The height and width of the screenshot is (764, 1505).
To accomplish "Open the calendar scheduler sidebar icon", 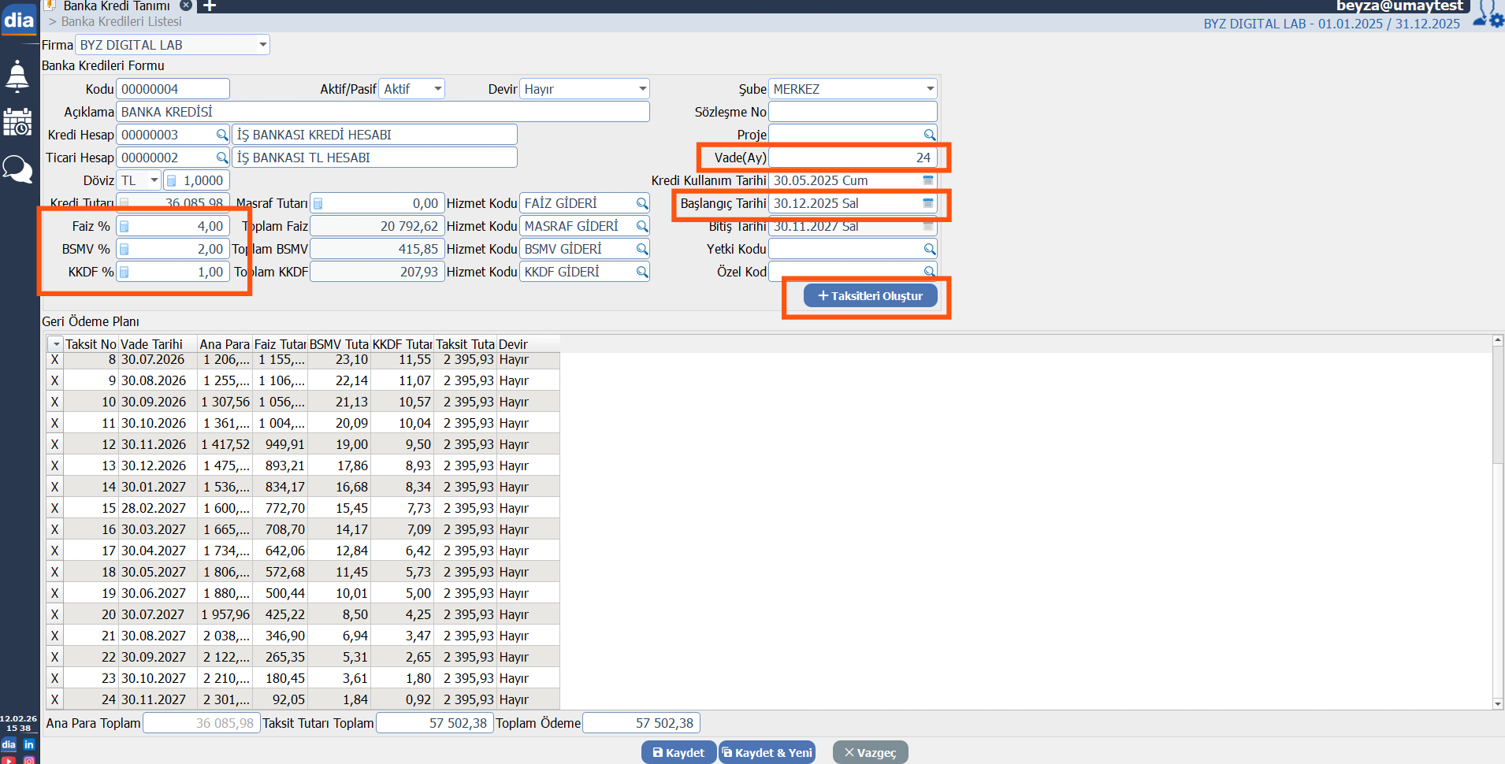I will pyautogui.click(x=17, y=122).
